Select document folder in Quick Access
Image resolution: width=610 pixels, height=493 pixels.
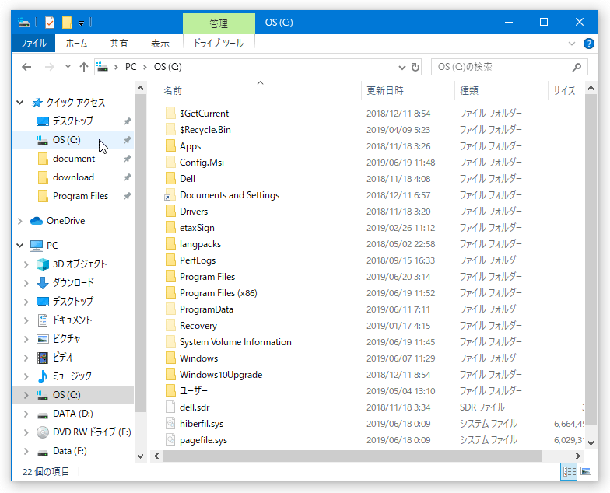[73, 159]
